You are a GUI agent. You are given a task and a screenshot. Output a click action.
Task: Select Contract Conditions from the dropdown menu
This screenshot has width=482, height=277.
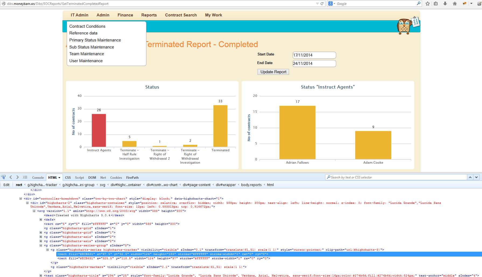tap(87, 26)
